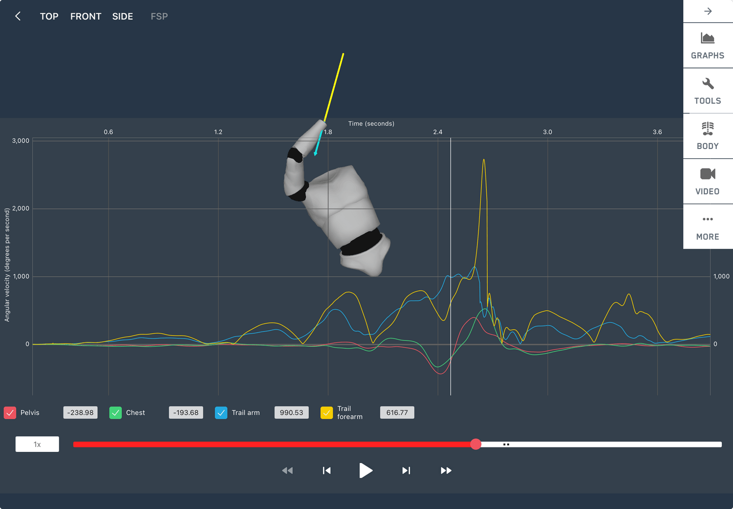
Task: Click the fast-forward double-arrow button
Action: pyautogui.click(x=446, y=470)
